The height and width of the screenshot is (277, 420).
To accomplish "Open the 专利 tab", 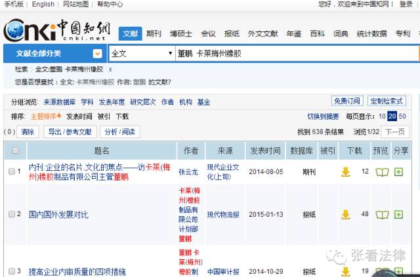I will (403, 33).
